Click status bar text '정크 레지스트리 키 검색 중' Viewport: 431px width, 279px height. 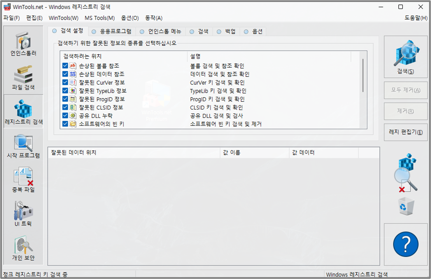coord(35,274)
